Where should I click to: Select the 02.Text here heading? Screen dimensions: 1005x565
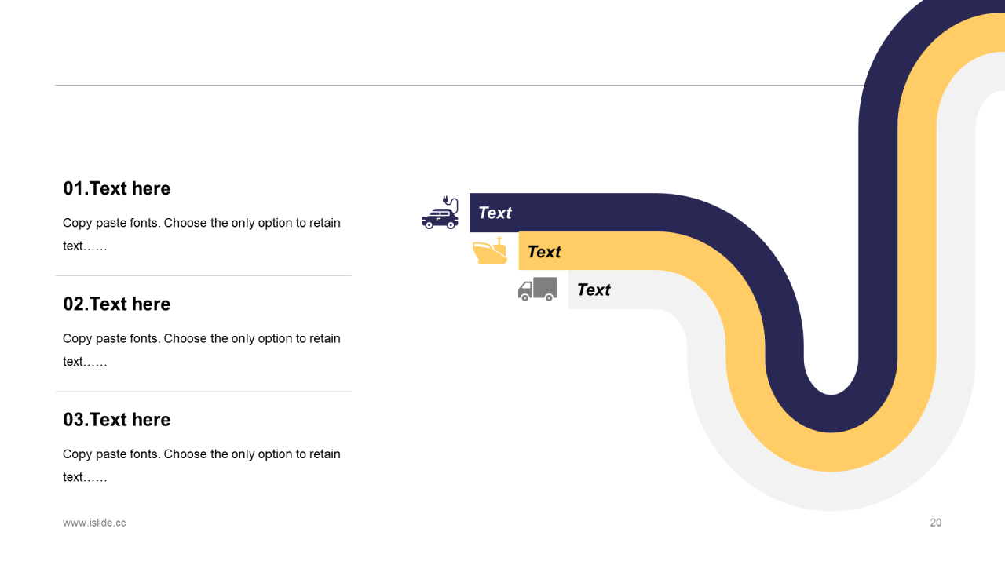[x=117, y=304]
